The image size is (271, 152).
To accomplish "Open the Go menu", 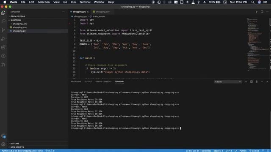I will (x=65, y=2).
